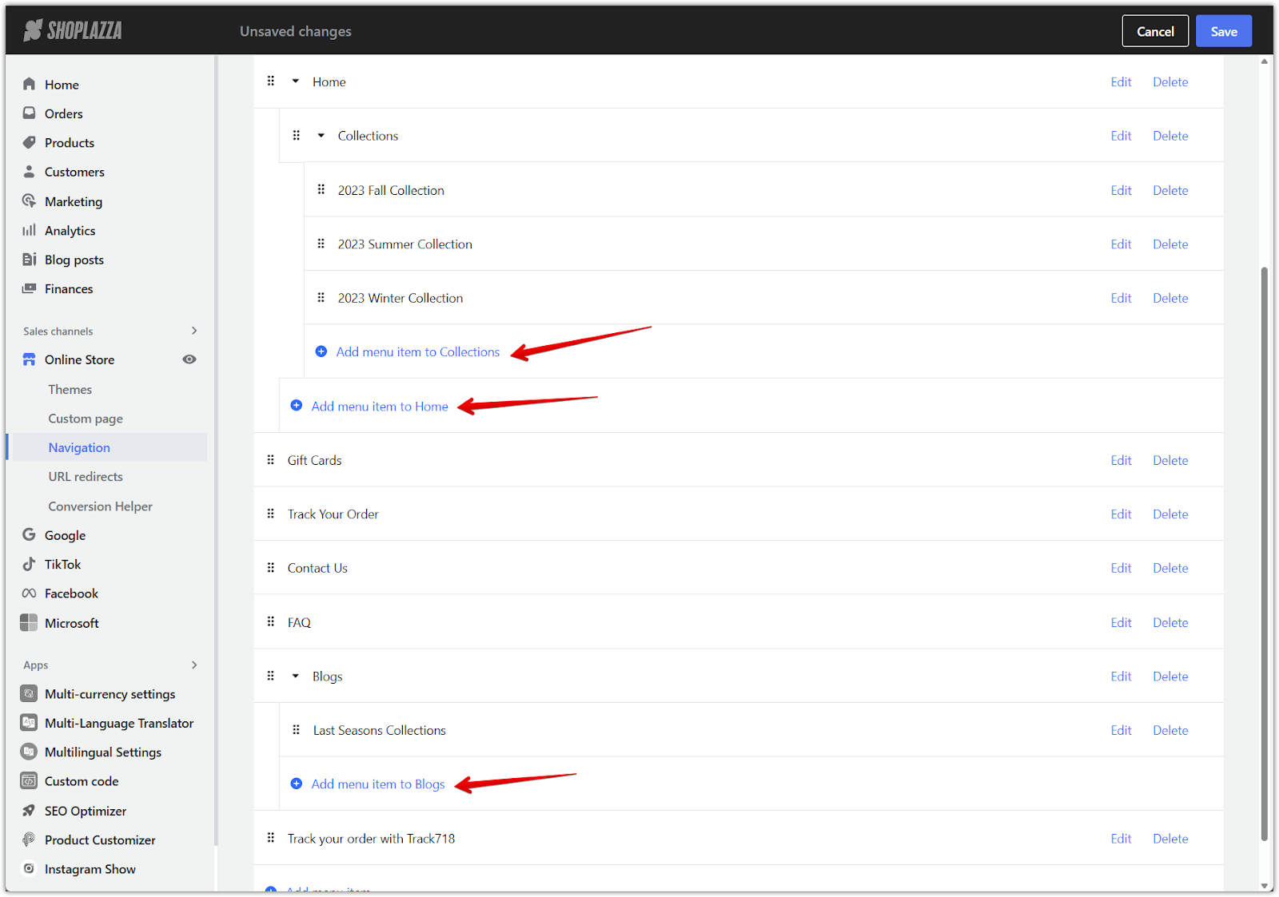Screen dimensions: 1279x897
Task: Click Add menu item to Collections
Action: [418, 351]
